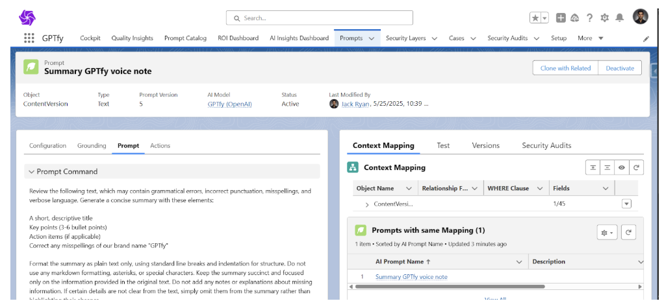Open the notifications bell

620,18
